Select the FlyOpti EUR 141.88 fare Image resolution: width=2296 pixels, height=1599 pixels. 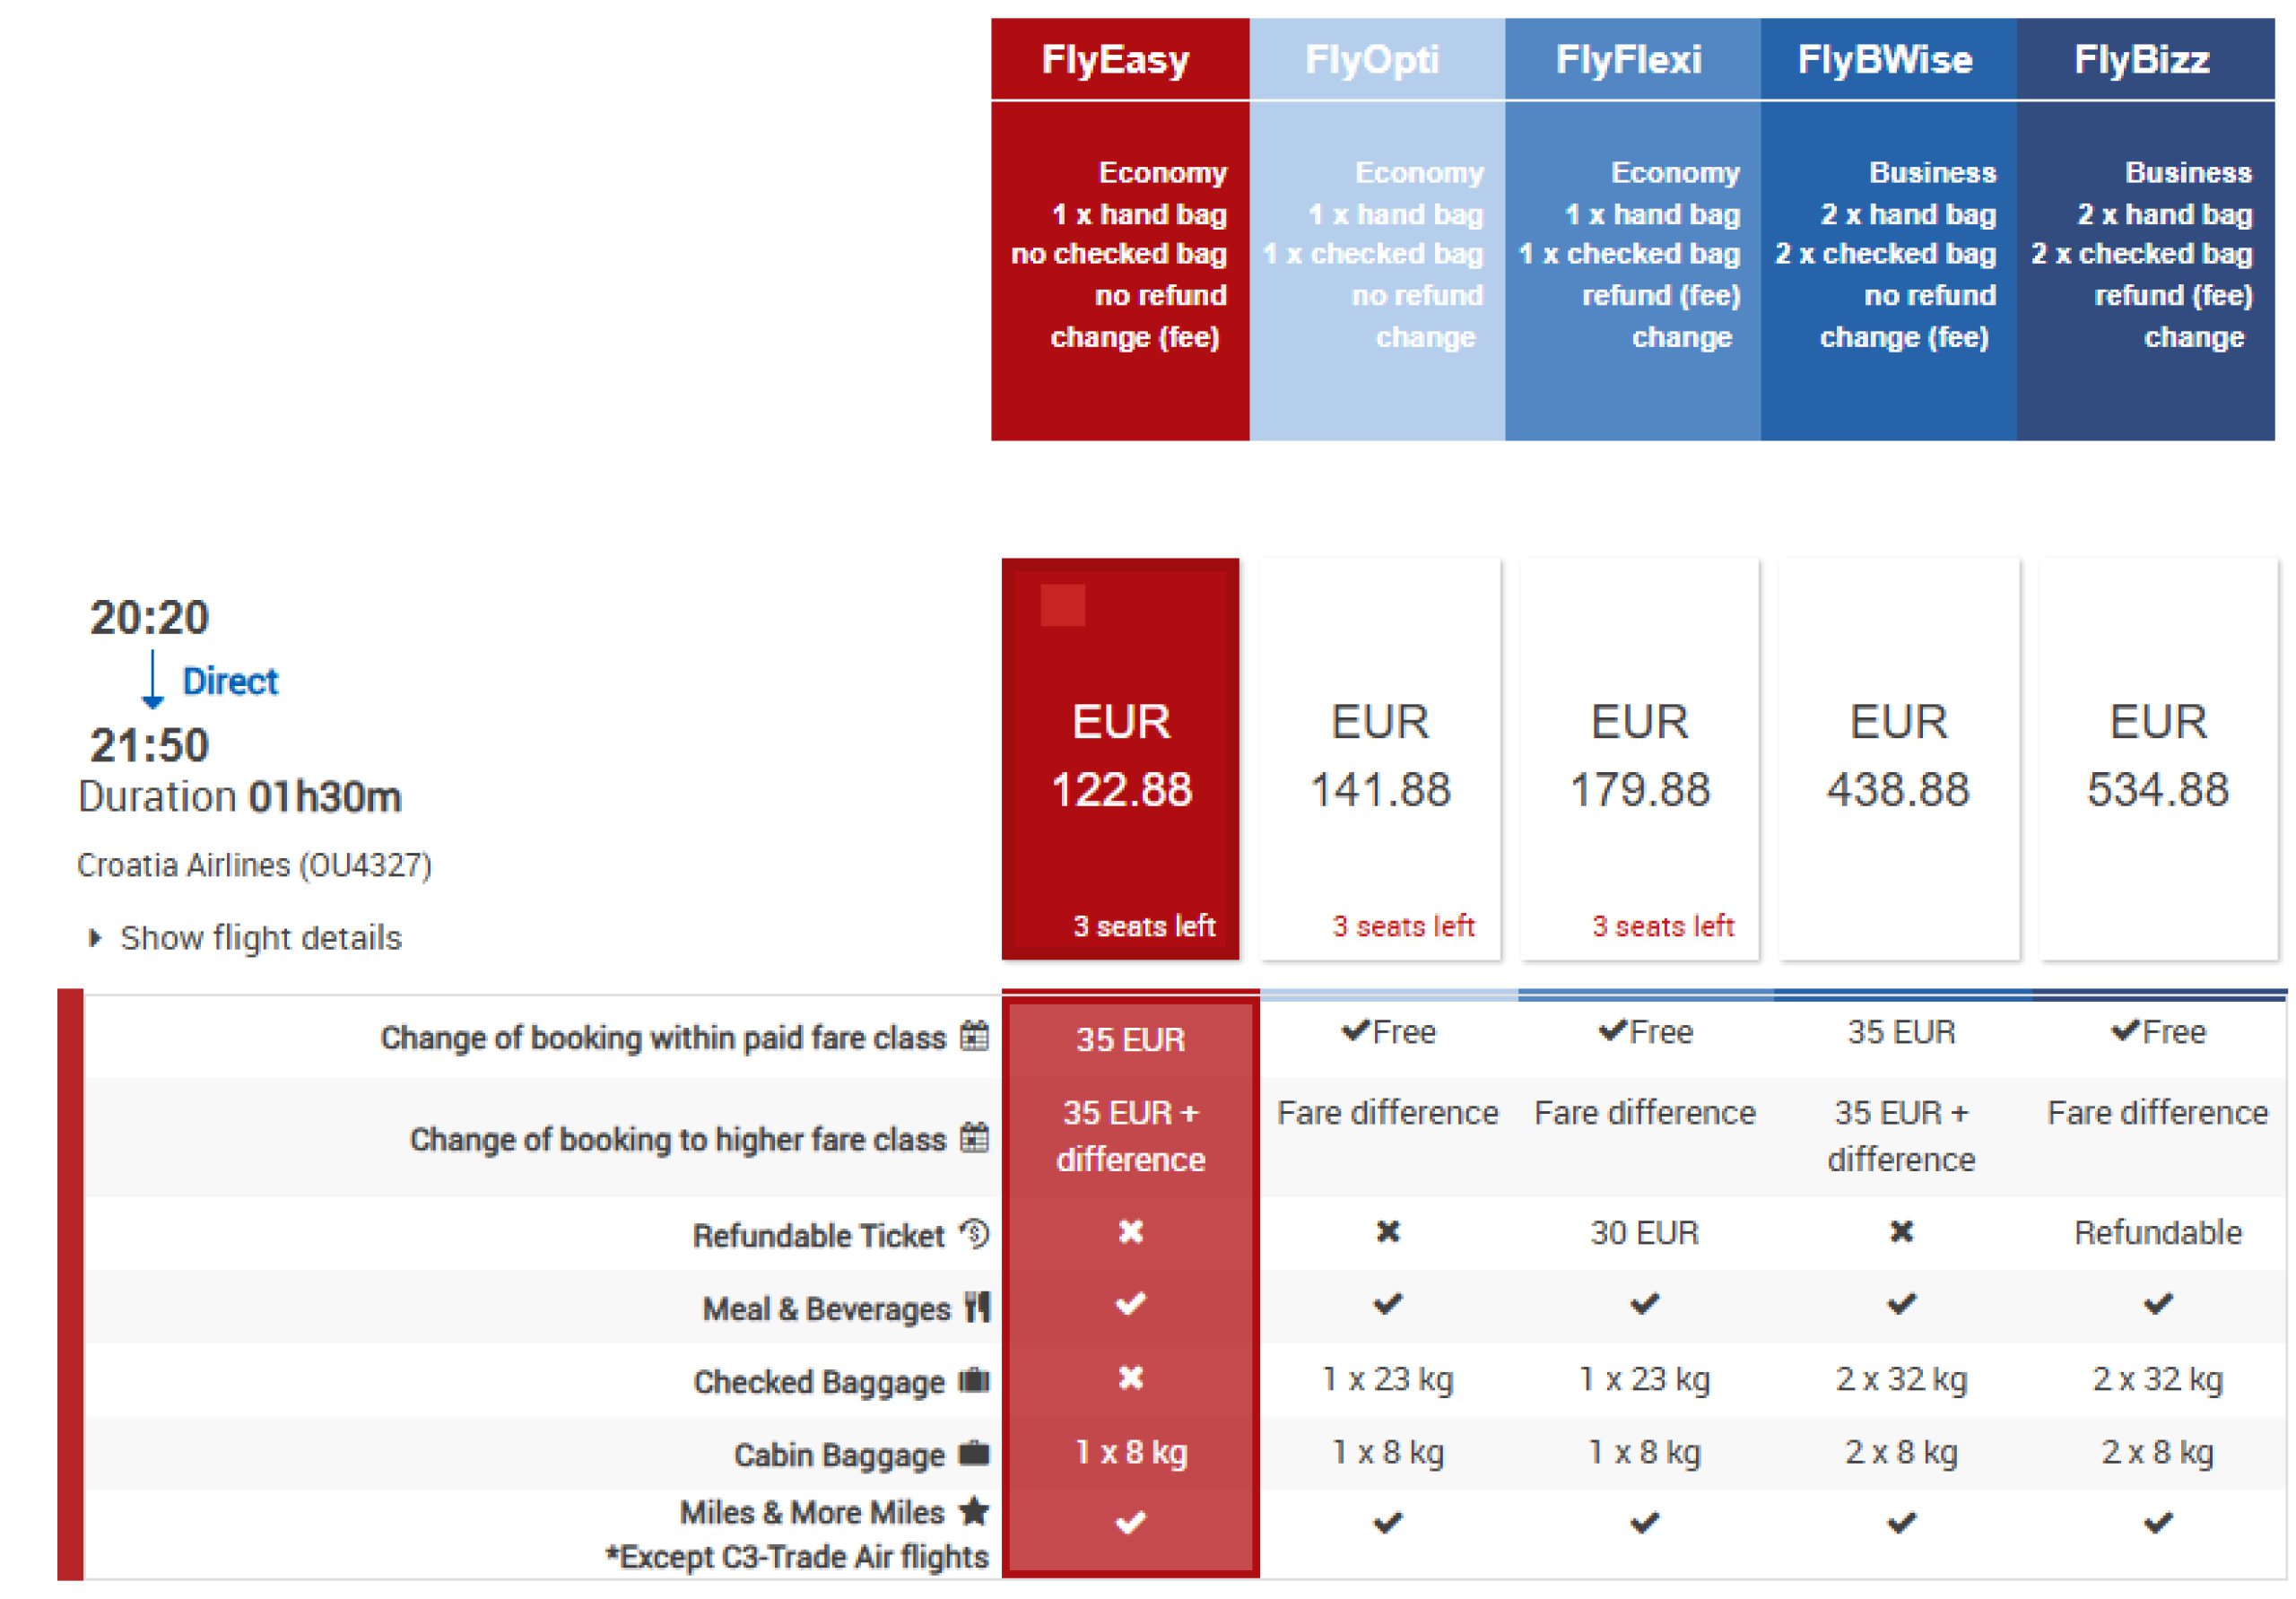pyautogui.click(x=1380, y=758)
